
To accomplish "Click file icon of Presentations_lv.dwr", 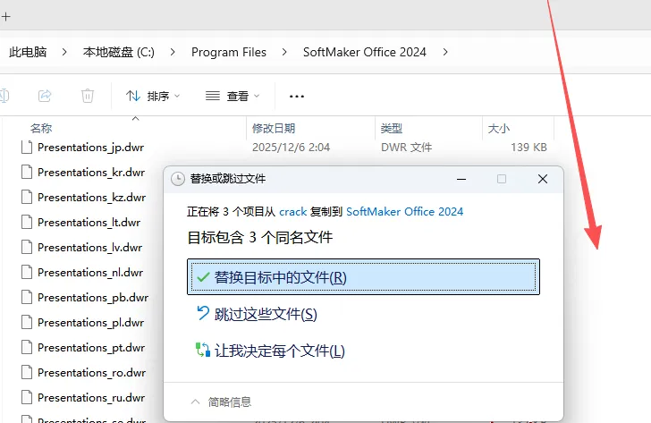I will pos(27,248).
